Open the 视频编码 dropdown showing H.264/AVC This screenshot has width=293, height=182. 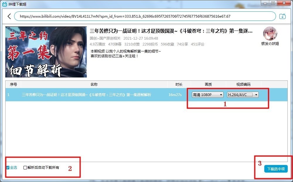(243, 95)
